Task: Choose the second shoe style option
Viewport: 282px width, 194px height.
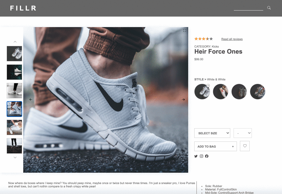Action: point(221,91)
